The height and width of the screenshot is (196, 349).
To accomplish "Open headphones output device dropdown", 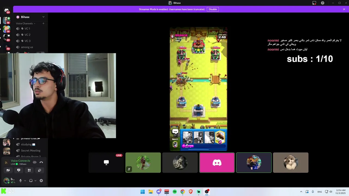I will pyautogui.click(x=35, y=180).
